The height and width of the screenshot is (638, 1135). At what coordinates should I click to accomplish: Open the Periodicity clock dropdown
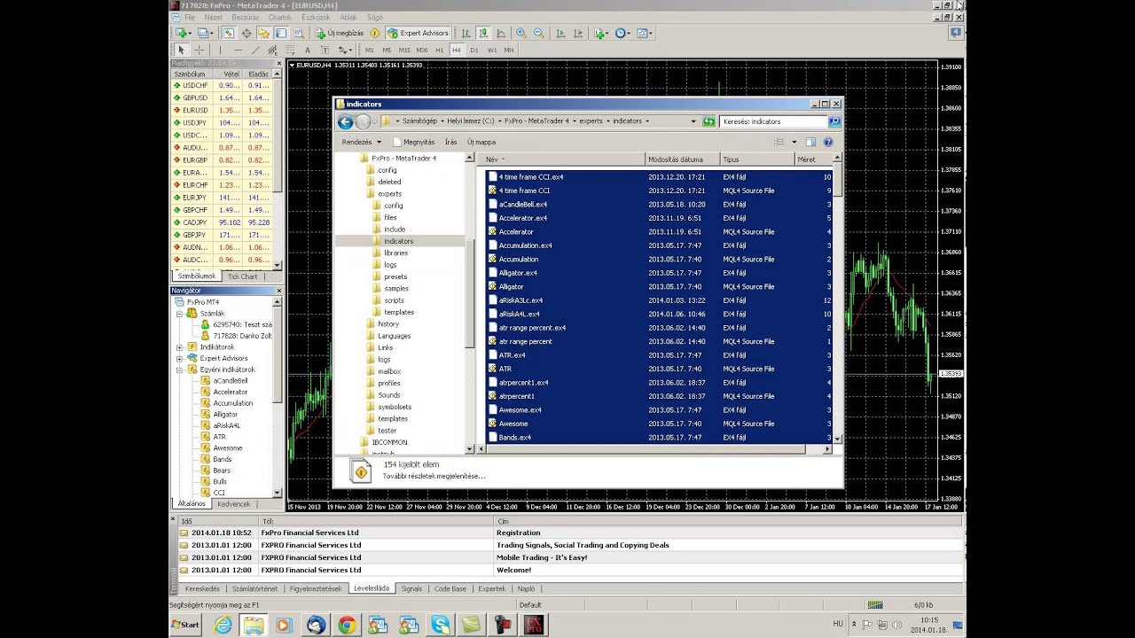click(622, 33)
